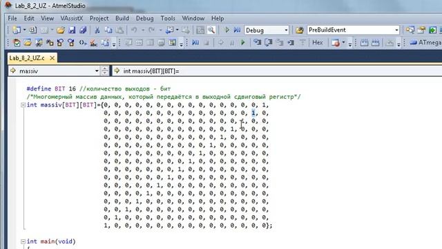442x249 pixels.
Task: Open dropdown arrow next to breakpoints icon
Action: 344,43
